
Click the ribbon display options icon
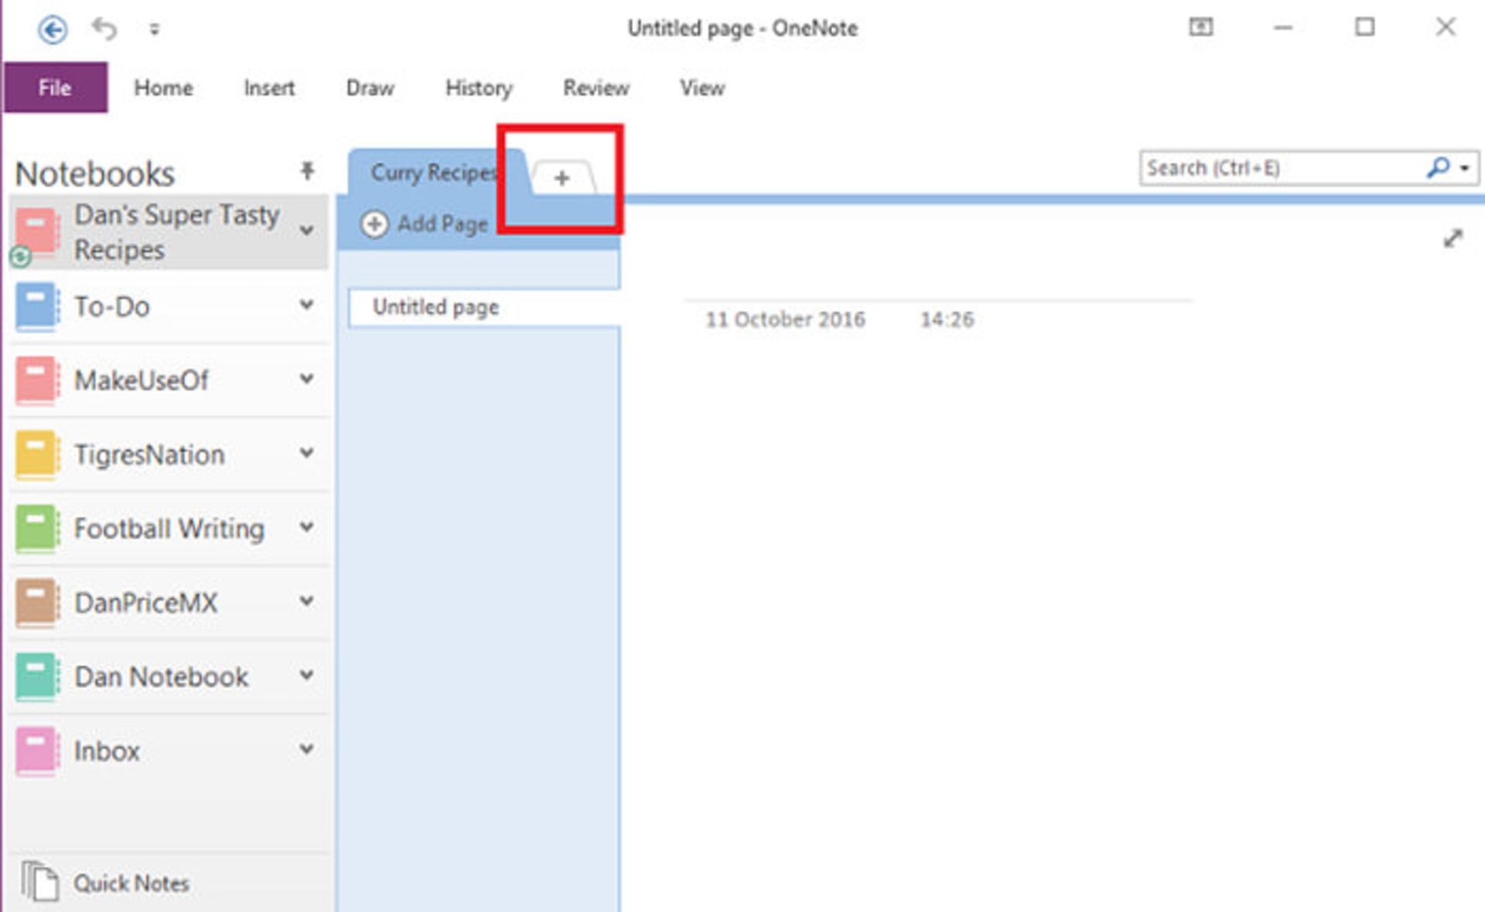1200,28
